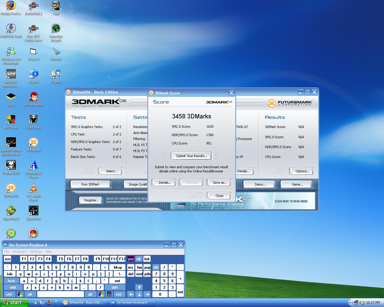Open SpeedFan desktop icon
This screenshot has height=307, width=384.
coord(33,213)
